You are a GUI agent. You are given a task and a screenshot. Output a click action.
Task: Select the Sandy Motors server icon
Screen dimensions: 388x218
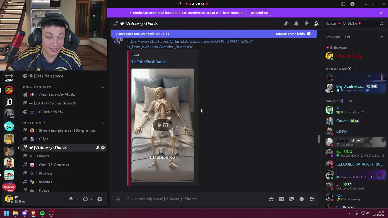click(9, 78)
